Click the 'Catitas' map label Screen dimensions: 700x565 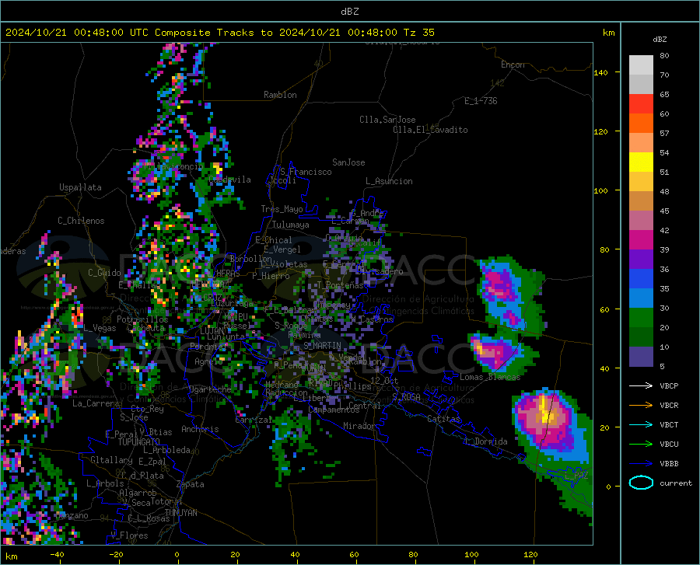(444, 419)
